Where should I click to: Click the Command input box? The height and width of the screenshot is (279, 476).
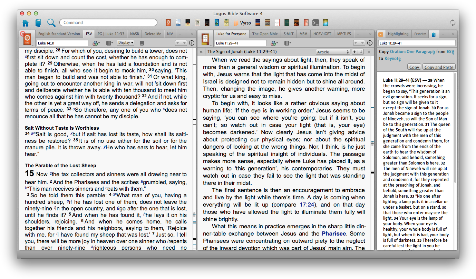(x=109, y=22)
